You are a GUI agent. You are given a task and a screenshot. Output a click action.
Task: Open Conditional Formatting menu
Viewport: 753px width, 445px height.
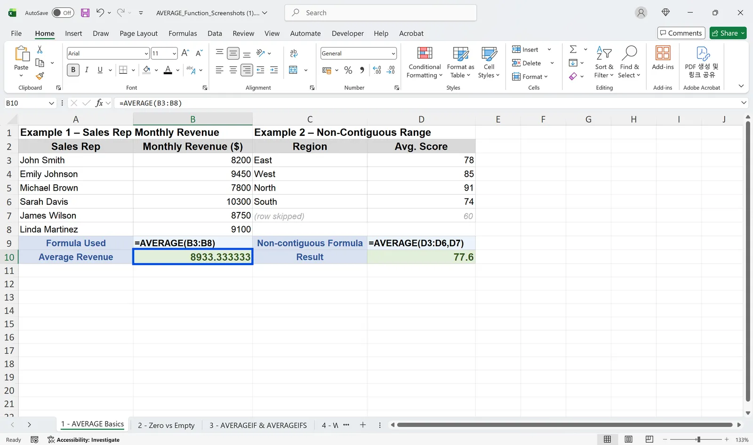click(x=425, y=62)
